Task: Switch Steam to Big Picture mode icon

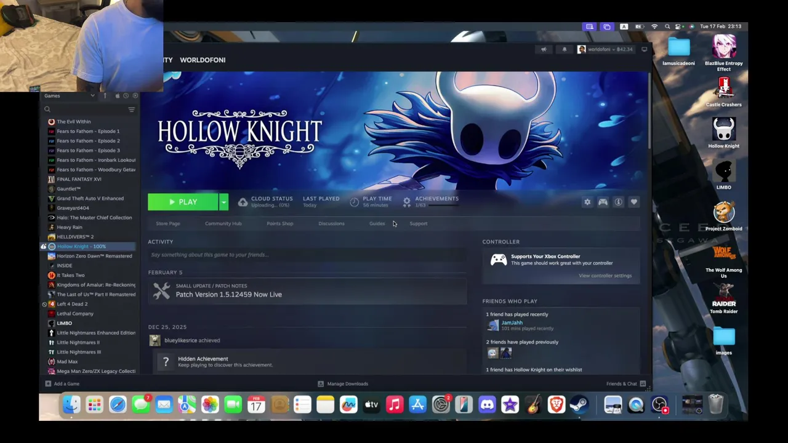Action: [645, 49]
